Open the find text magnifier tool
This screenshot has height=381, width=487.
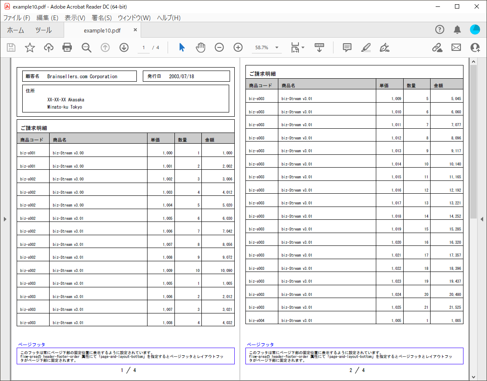86,47
